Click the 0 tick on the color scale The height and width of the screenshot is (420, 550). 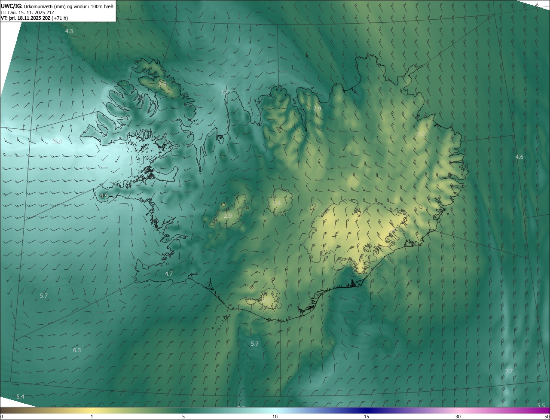[x=1, y=417]
